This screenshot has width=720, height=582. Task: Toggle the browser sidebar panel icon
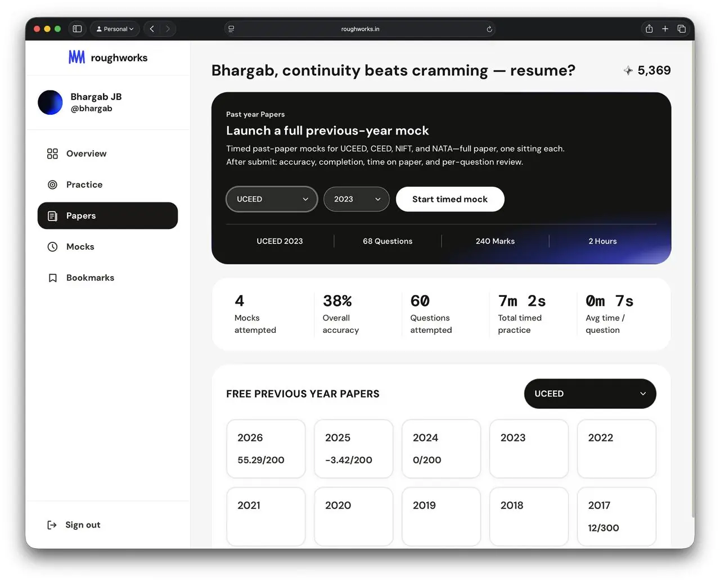(78, 29)
